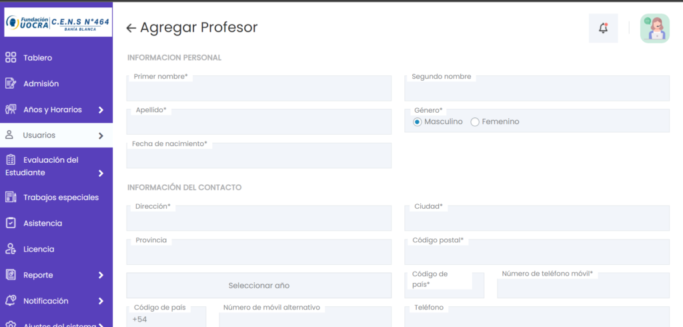This screenshot has width=683, height=327.
Task: Open the required Código de país* field
Action: coord(444,286)
